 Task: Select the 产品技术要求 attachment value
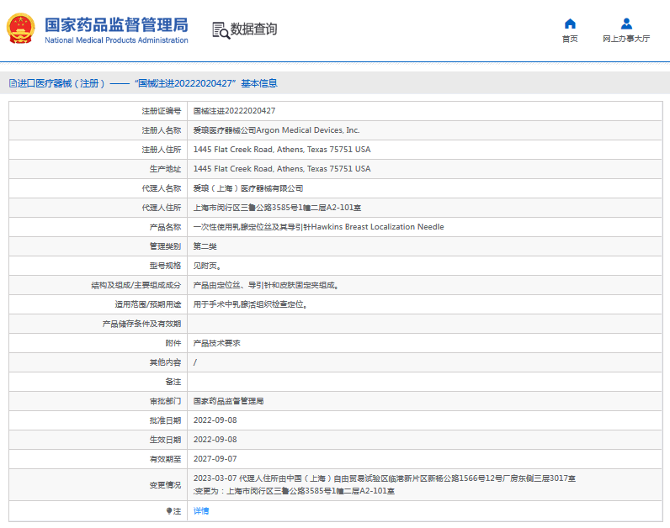216,343
